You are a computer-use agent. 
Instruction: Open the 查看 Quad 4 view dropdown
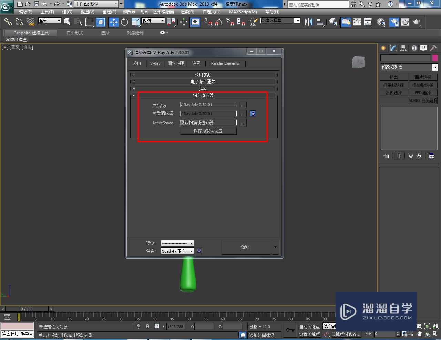[x=177, y=251]
